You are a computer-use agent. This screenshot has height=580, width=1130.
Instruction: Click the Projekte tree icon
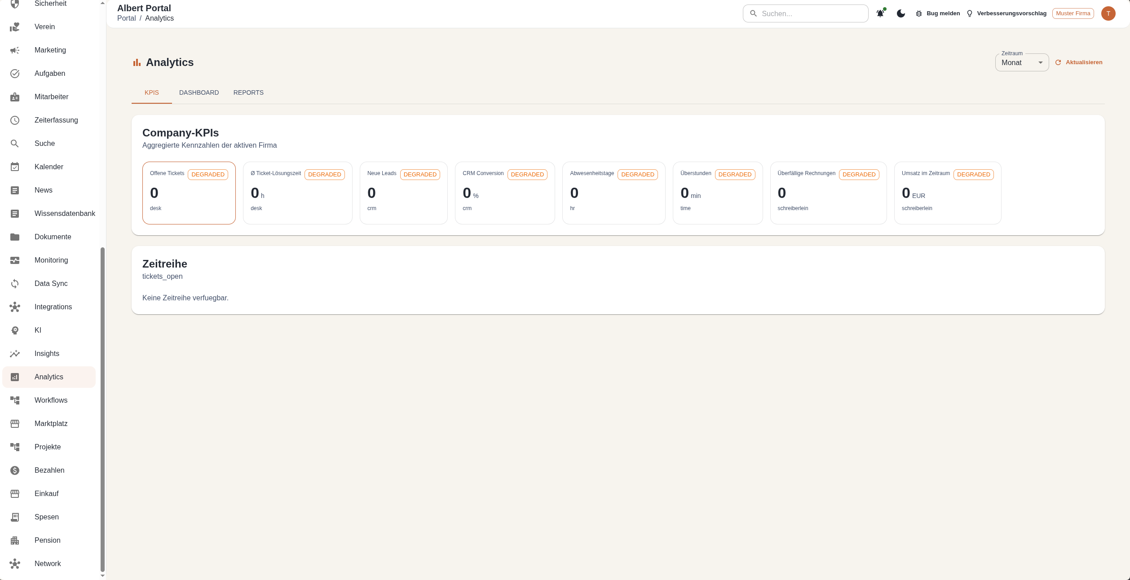pyautogui.click(x=15, y=447)
